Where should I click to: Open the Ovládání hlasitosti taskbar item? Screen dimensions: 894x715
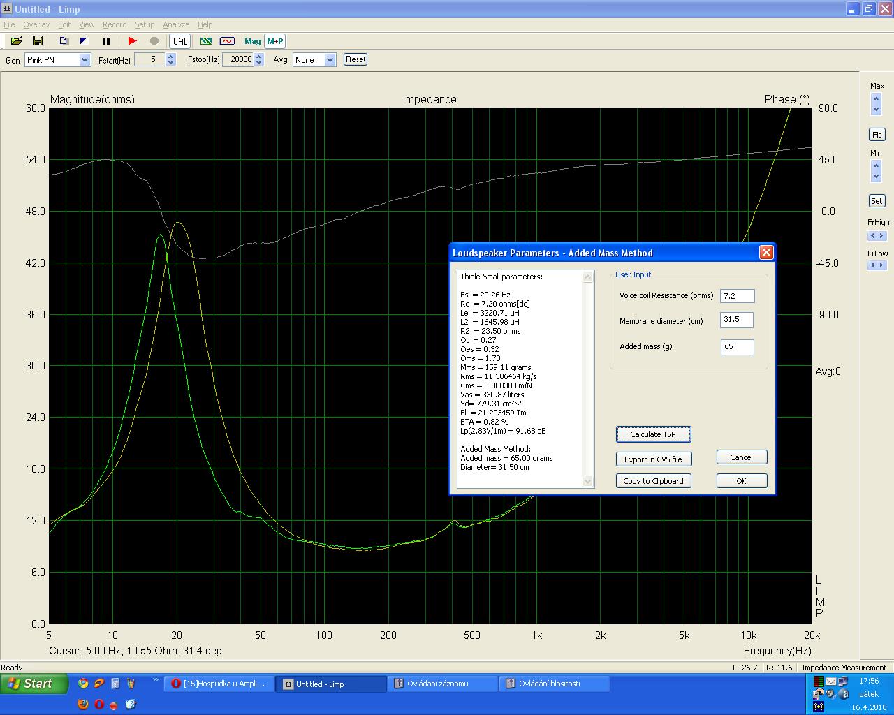(x=554, y=684)
